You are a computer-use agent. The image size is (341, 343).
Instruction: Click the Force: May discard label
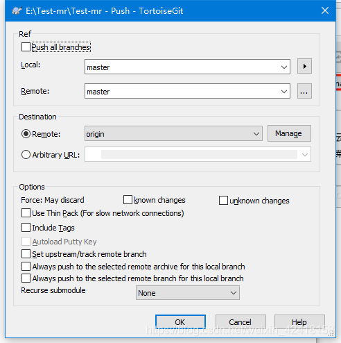coord(53,200)
